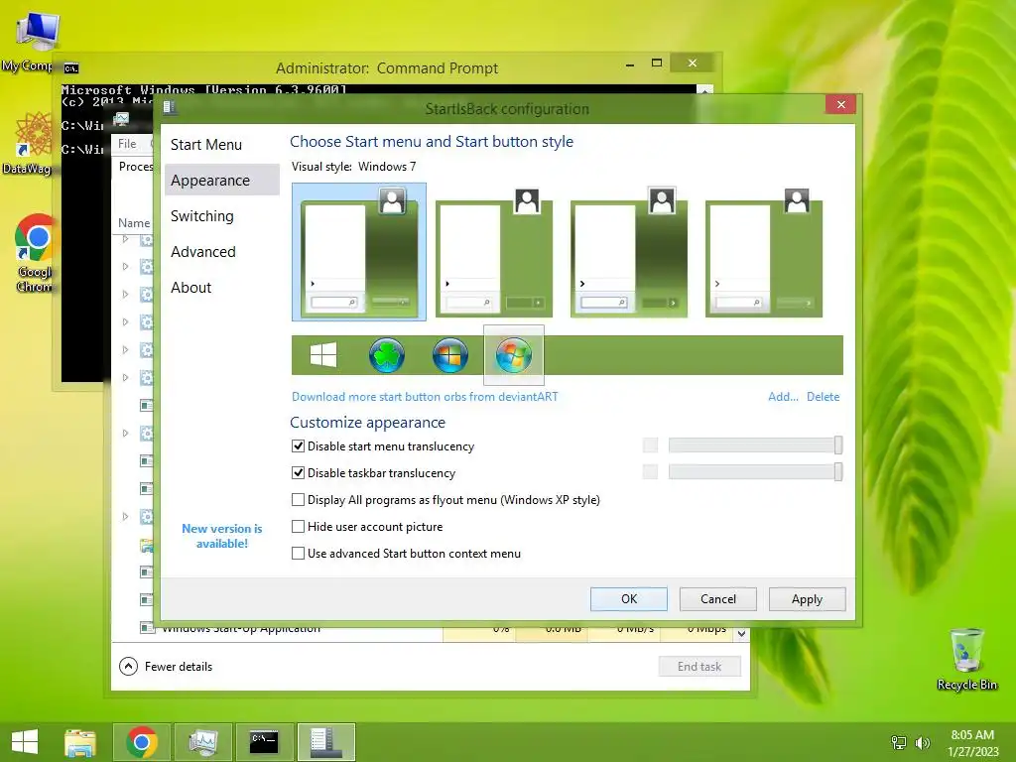The image size is (1016, 762).
Task: Open the File menu in Task Manager
Action: (x=127, y=144)
